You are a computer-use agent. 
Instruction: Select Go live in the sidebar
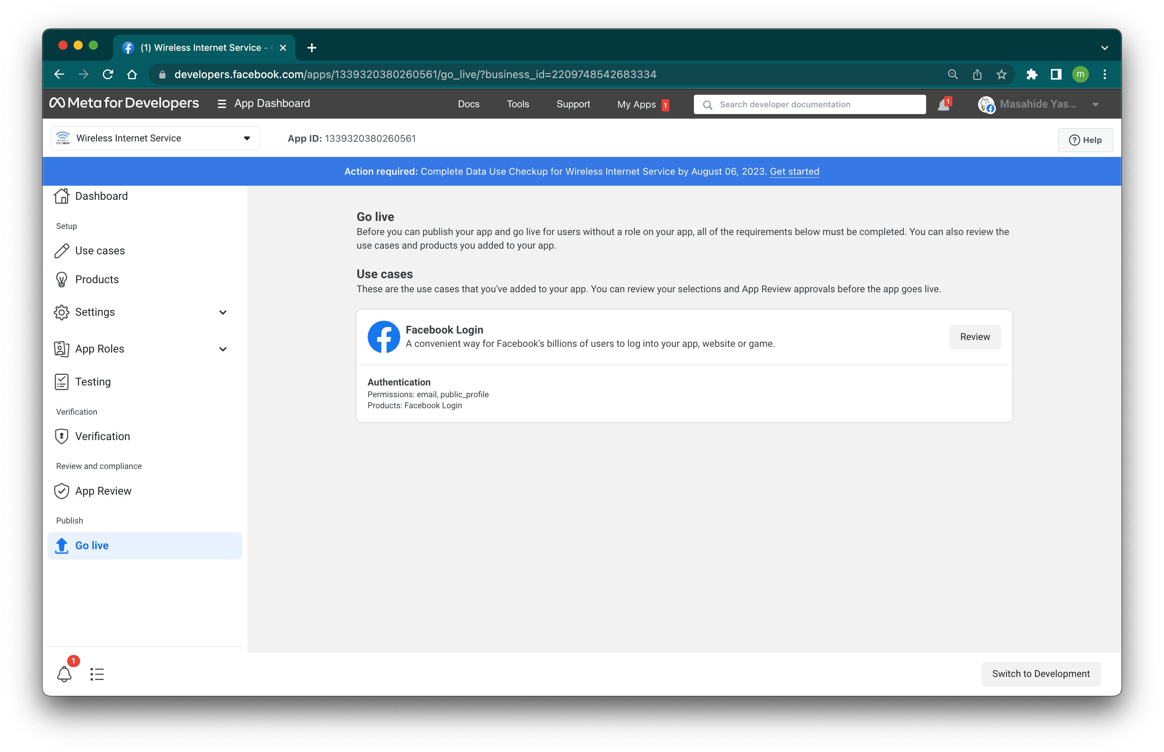tap(145, 545)
